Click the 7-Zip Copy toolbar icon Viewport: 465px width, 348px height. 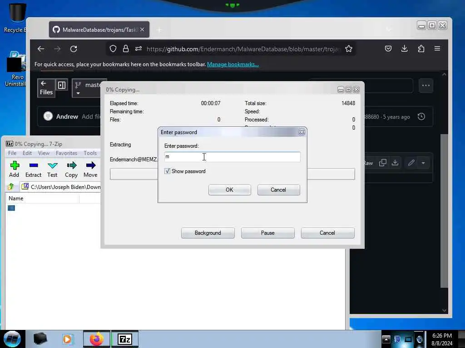tap(71, 169)
